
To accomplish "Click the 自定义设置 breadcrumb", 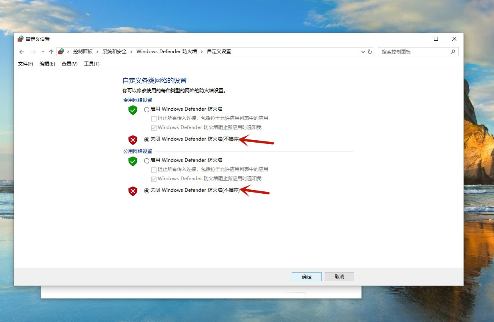I will 219,52.
